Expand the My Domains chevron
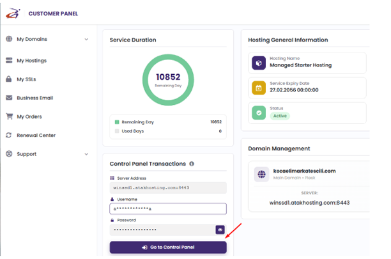 tap(86, 39)
